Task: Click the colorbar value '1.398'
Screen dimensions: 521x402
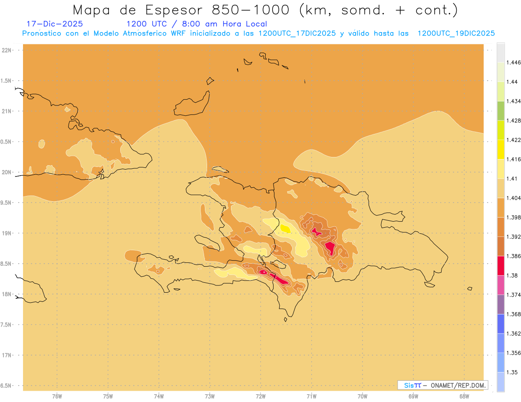Action: [x=514, y=217]
